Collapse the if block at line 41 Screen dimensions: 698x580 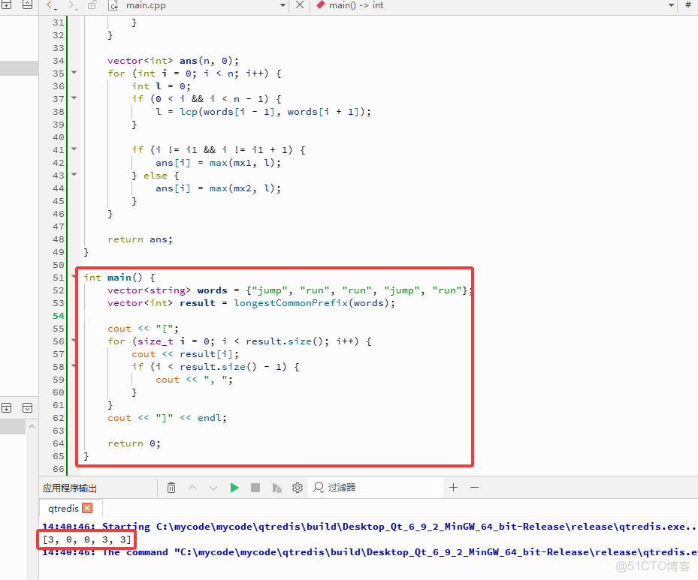(74, 149)
